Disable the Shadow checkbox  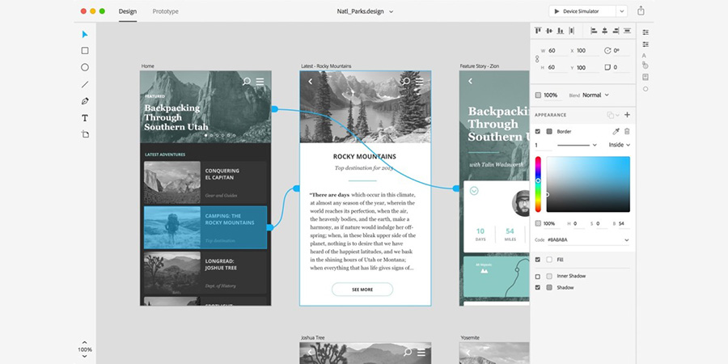pos(538,287)
